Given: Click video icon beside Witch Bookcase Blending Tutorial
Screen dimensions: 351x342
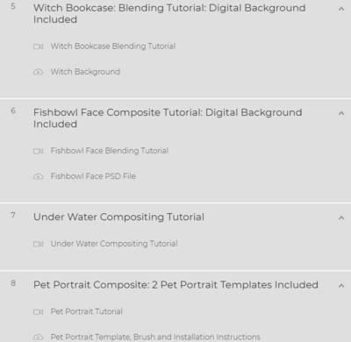Looking at the screenshot, I should pyautogui.click(x=38, y=46).
